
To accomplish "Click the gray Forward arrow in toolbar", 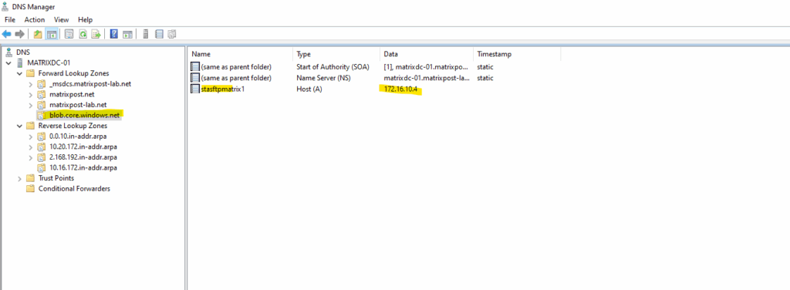I will tap(19, 34).
